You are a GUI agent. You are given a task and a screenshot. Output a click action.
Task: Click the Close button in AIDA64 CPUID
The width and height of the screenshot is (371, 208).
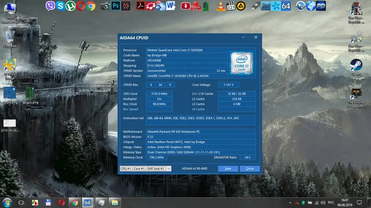250,168
